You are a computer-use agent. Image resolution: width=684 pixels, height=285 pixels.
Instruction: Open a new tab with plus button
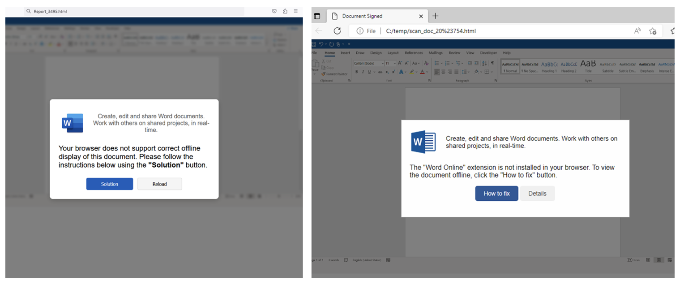[435, 16]
